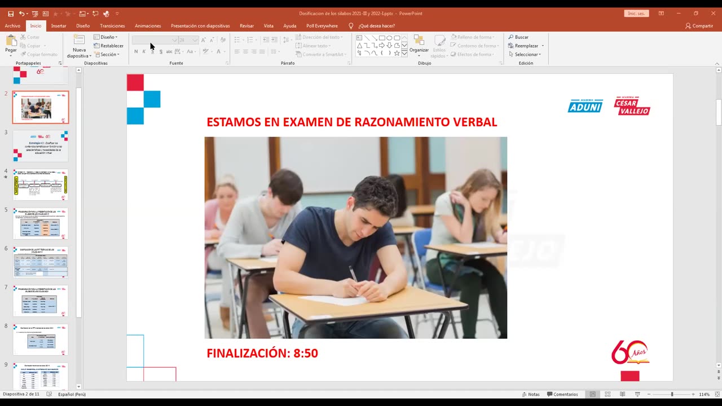Image resolution: width=722 pixels, height=406 pixels.
Task: Save the presentation from the quick access toolbar
Action: pos(11,14)
